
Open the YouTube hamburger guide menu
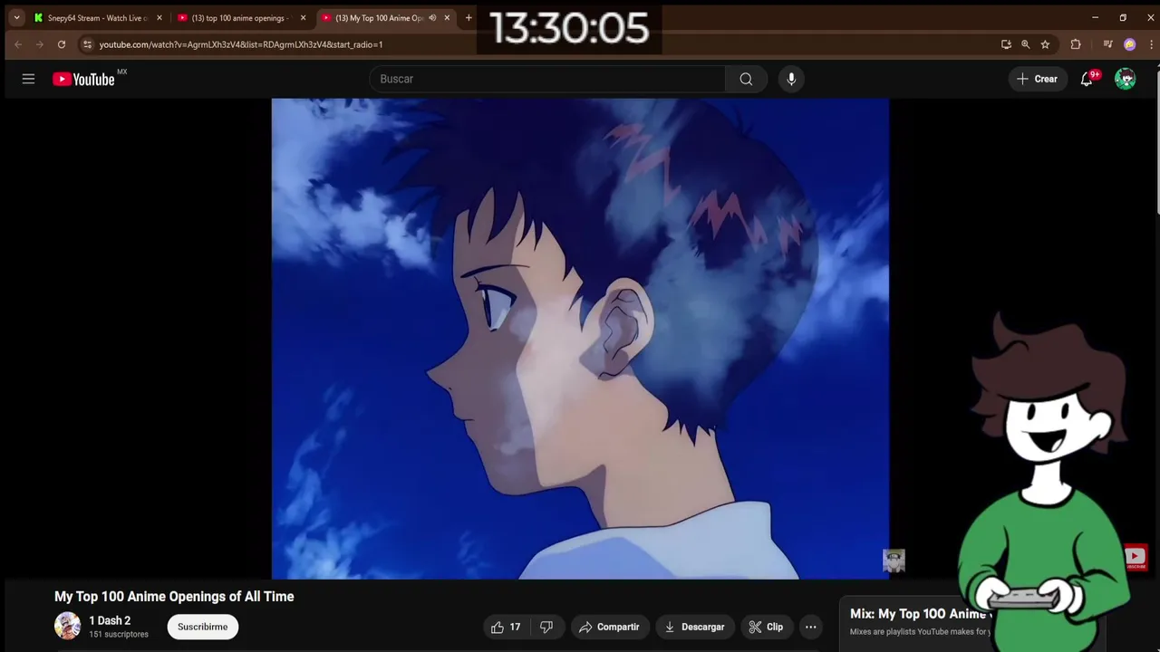28,79
